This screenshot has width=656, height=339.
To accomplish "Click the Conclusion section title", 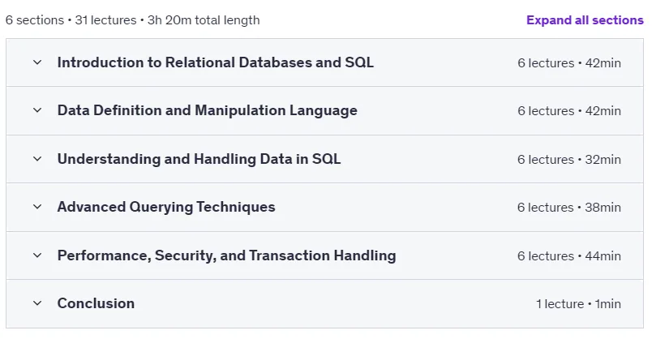I will [x=96, y=303].
